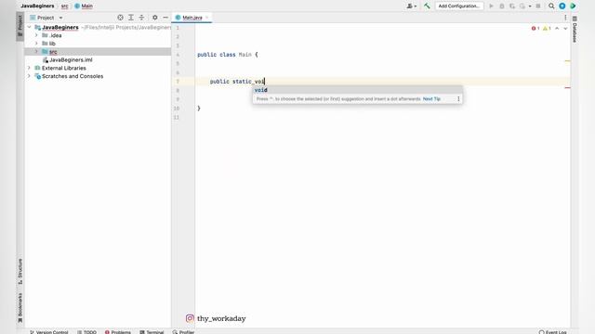The height and width of the screenshot is (334, 595).
Task: Click the Select Opened File target icon
Action: 120,18
